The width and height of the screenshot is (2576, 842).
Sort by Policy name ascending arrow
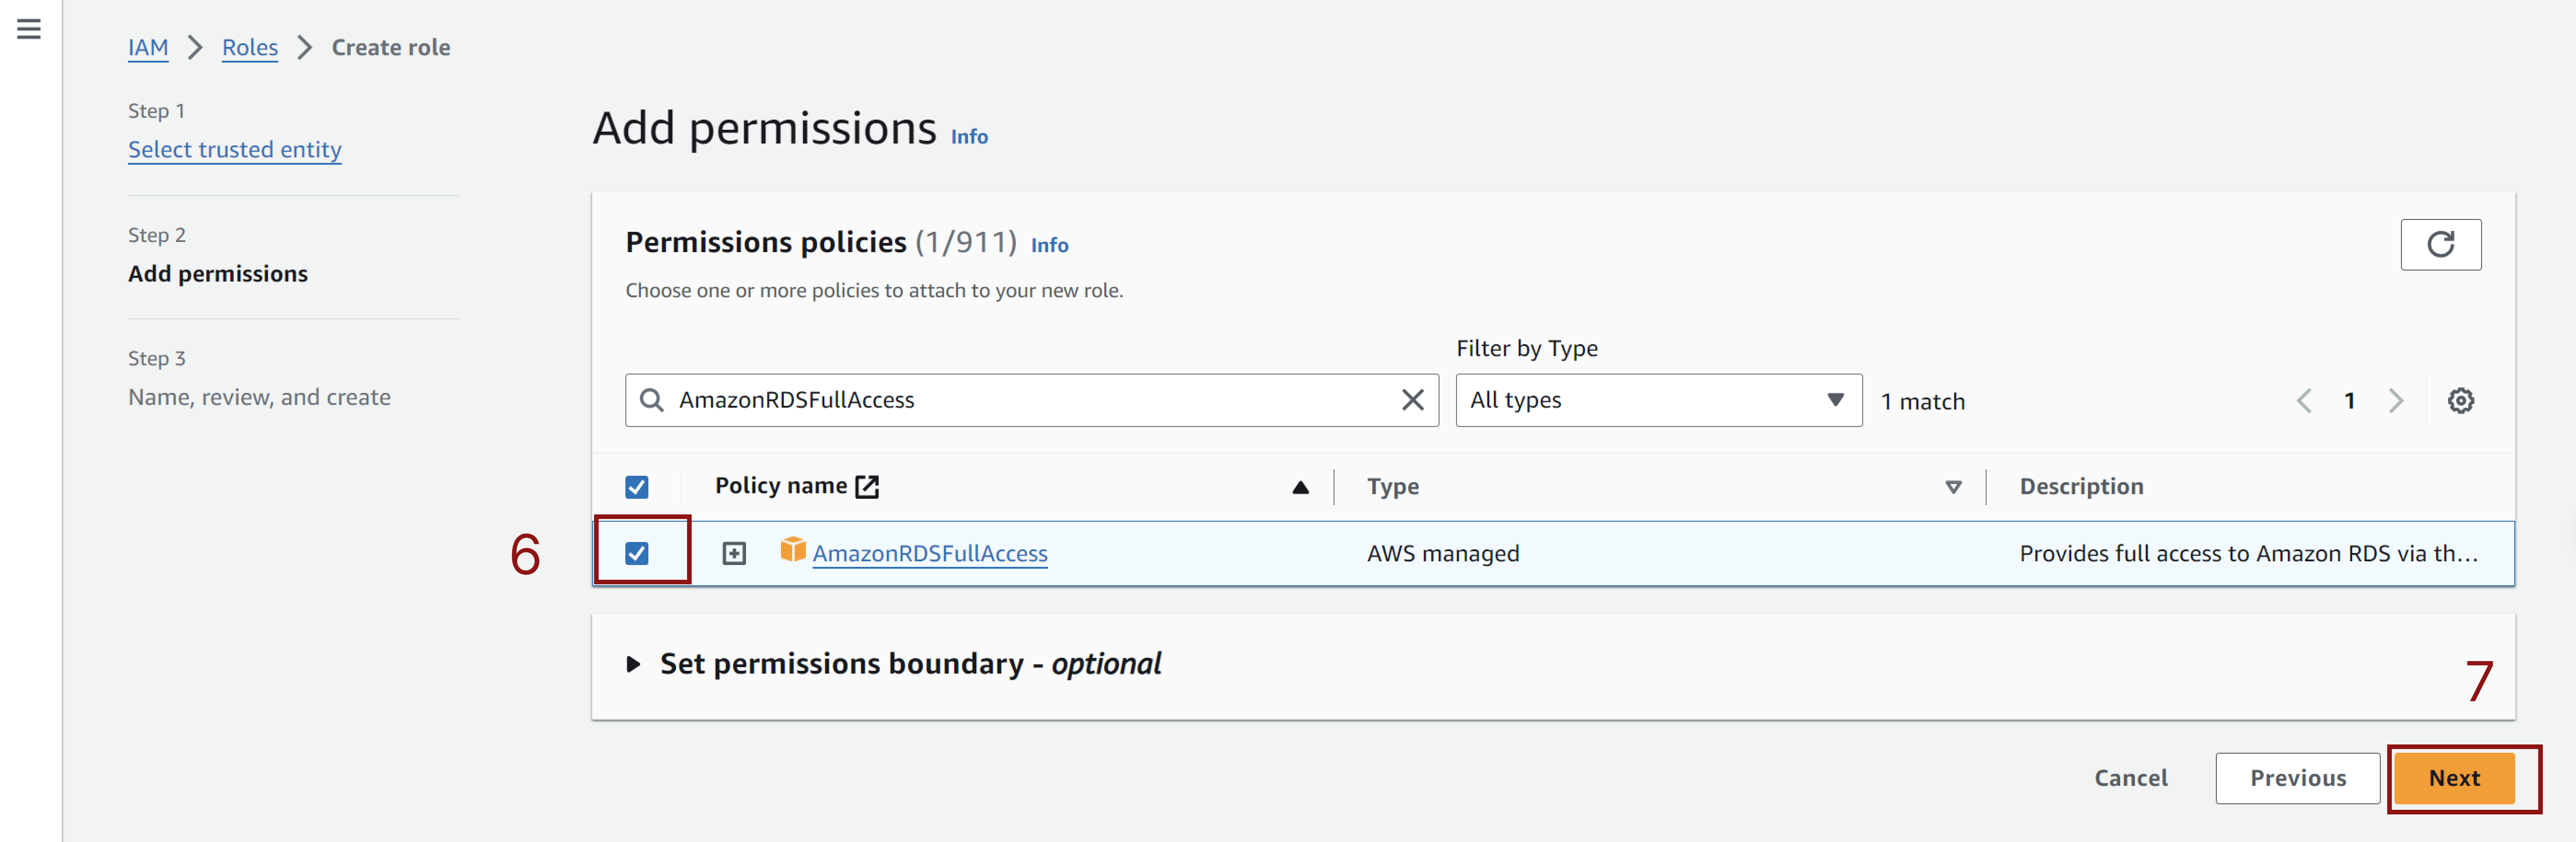1300,487
